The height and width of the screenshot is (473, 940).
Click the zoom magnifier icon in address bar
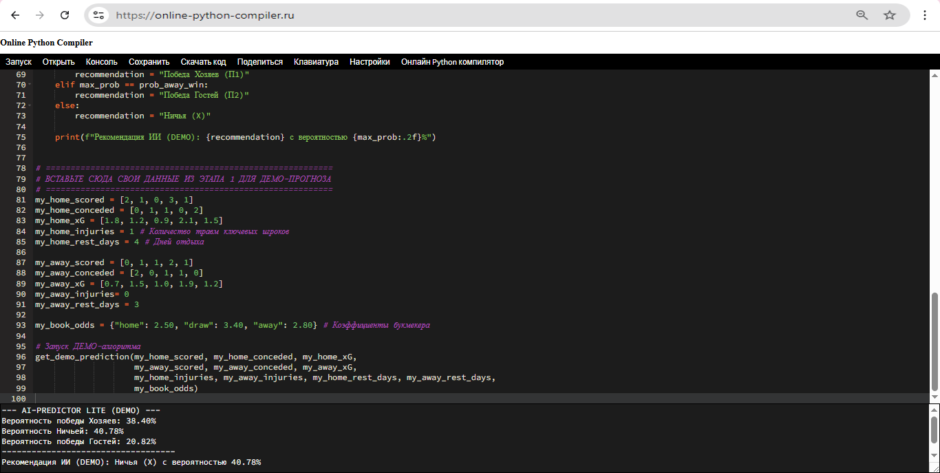(x=862, y=15)
